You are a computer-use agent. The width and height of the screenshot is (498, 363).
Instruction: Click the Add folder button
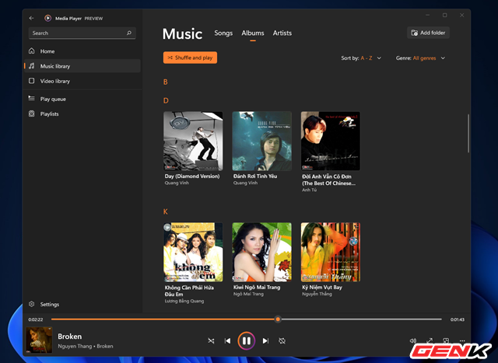[428, 33]
